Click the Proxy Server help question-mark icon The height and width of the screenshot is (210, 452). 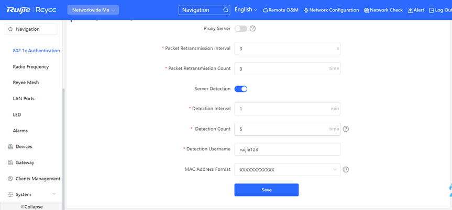[252, 29]
